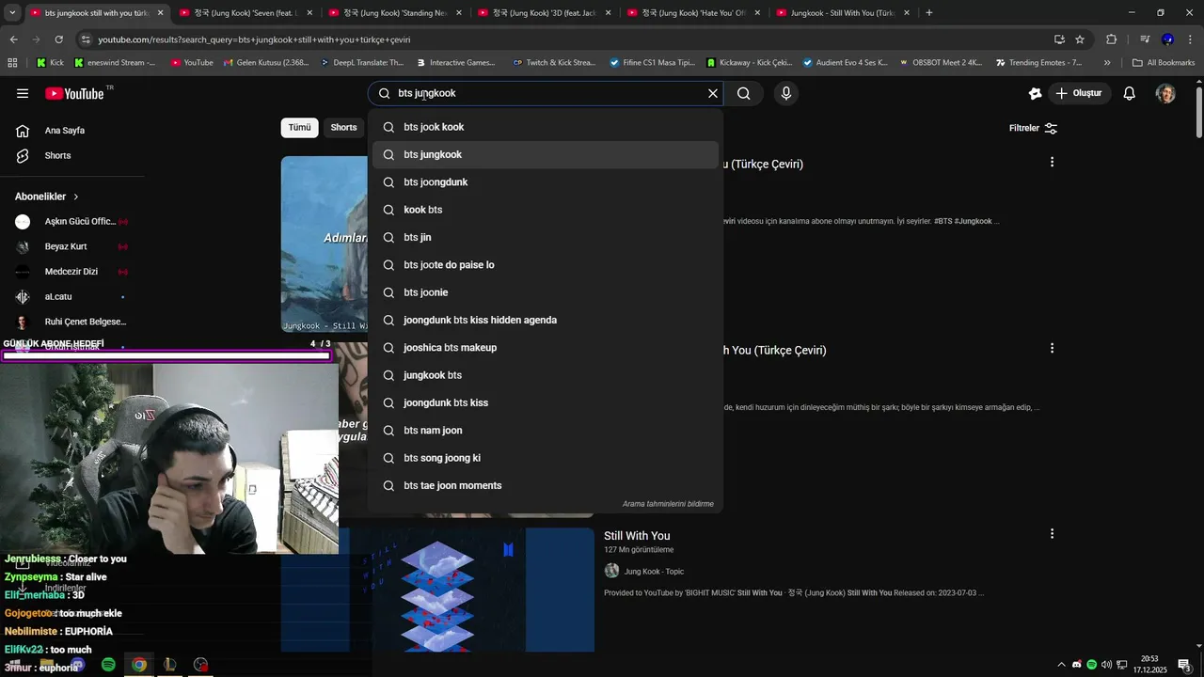Choose suggestion 'jooshica bts makeup'
Image resolution: width=1204 pixels, height=677 pixels.
pyautogui.click(x=546, y=348)
